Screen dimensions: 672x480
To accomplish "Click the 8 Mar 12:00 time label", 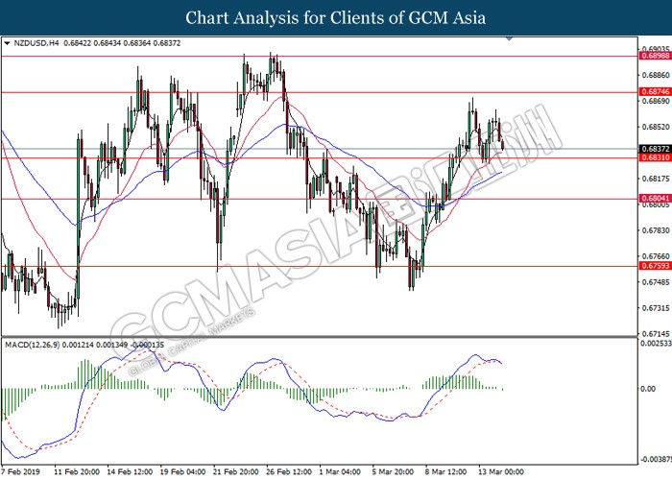I will [x=446, y=472].
